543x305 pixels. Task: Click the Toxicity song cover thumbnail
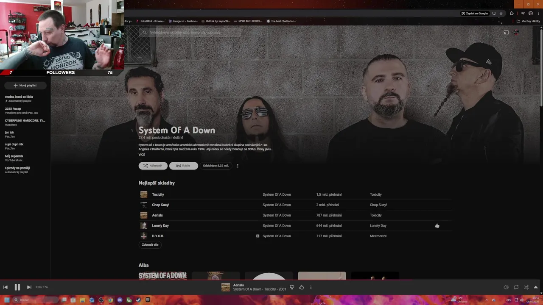(144, 194)
